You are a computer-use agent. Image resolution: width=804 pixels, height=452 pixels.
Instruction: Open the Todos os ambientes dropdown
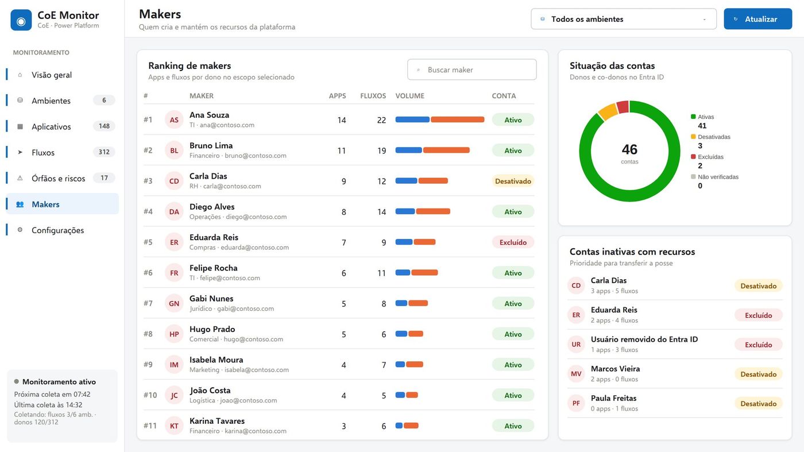tap(624, 19)
